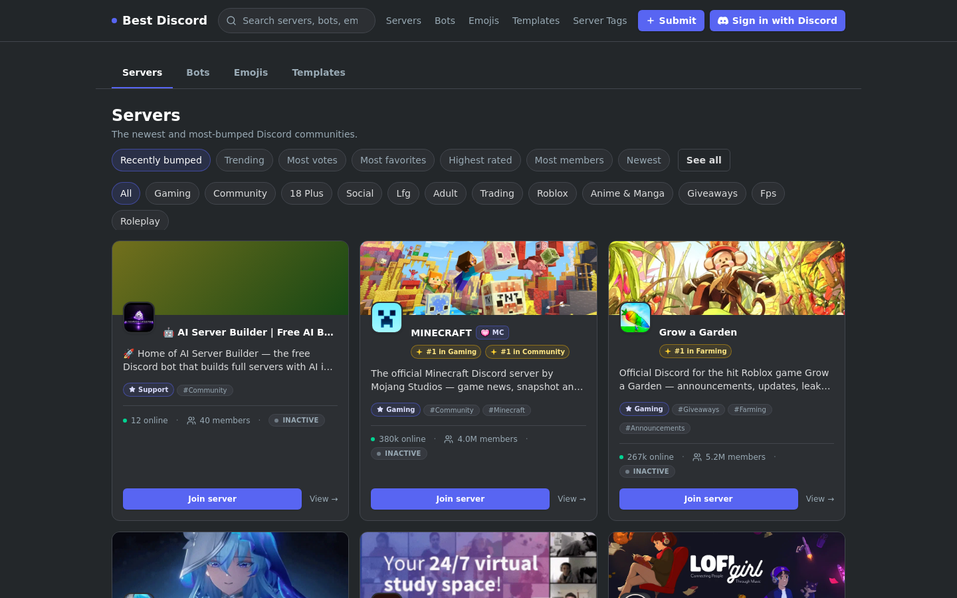Viewport: 957px width, 598px height.
Task: Click the #Farming hashtag
Action: [750, 410]
